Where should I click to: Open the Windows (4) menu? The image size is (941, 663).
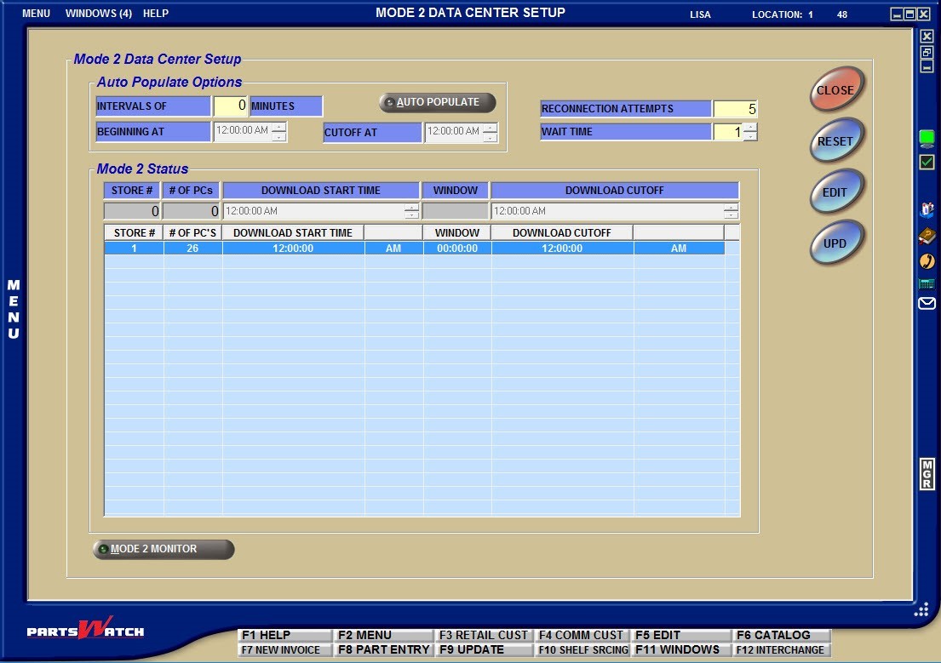(x=98, y=14)
